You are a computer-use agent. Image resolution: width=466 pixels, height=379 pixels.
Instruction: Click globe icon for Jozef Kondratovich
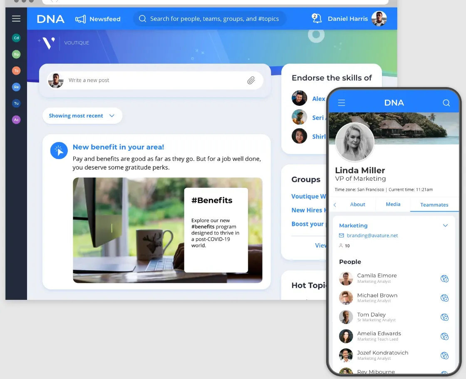[x=444, y=356]
